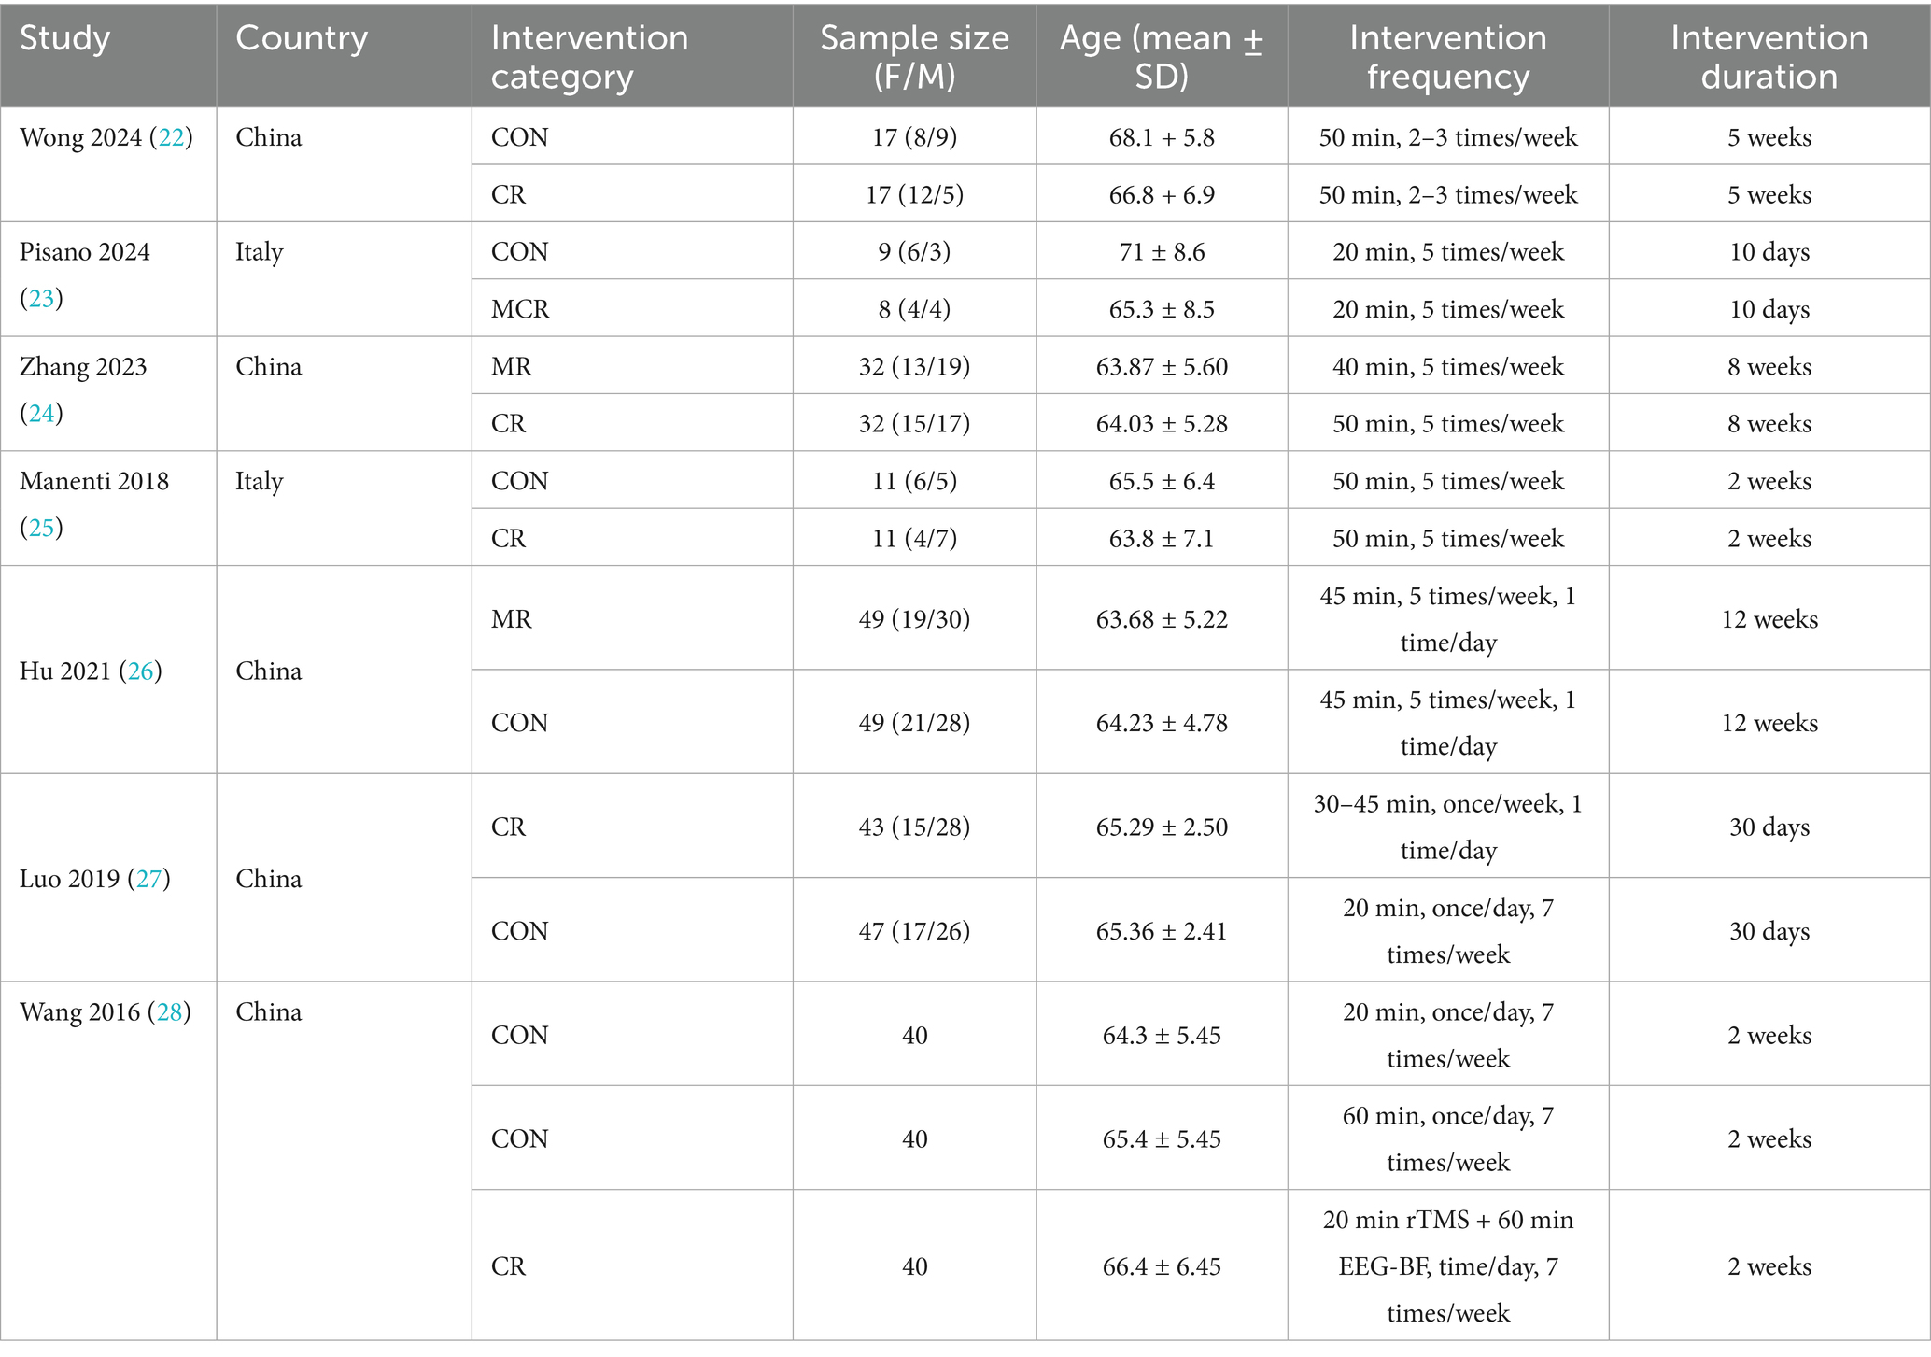Click the Intervention category header
This screenshot has width=1931, height=1357.
point(589,57)
